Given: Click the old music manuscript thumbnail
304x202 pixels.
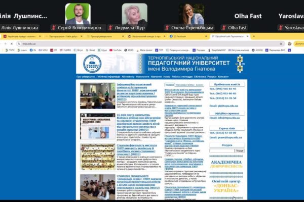Looking at the screenshot, I should [x=98, y=157].
